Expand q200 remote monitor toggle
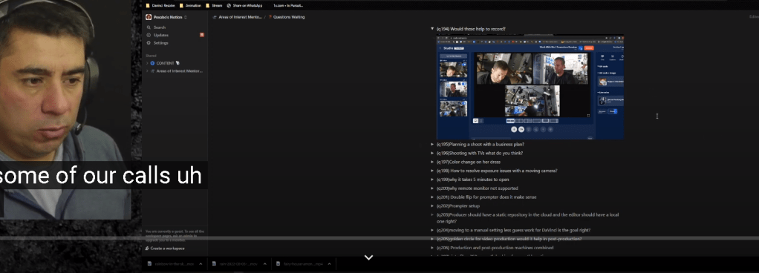The image size is (759, 273). 432,188
